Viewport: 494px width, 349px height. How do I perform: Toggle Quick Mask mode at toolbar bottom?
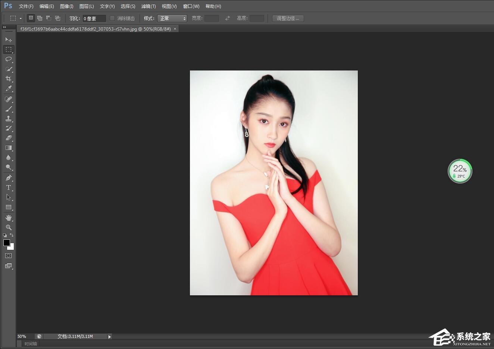click(9, 255)
